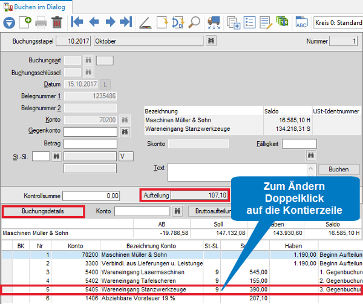This screenshot has width=363, height=304.
Task: Click the Saldo value 16.585,10 H in info table
Action: pyautogui.click(x=295, y=120)
